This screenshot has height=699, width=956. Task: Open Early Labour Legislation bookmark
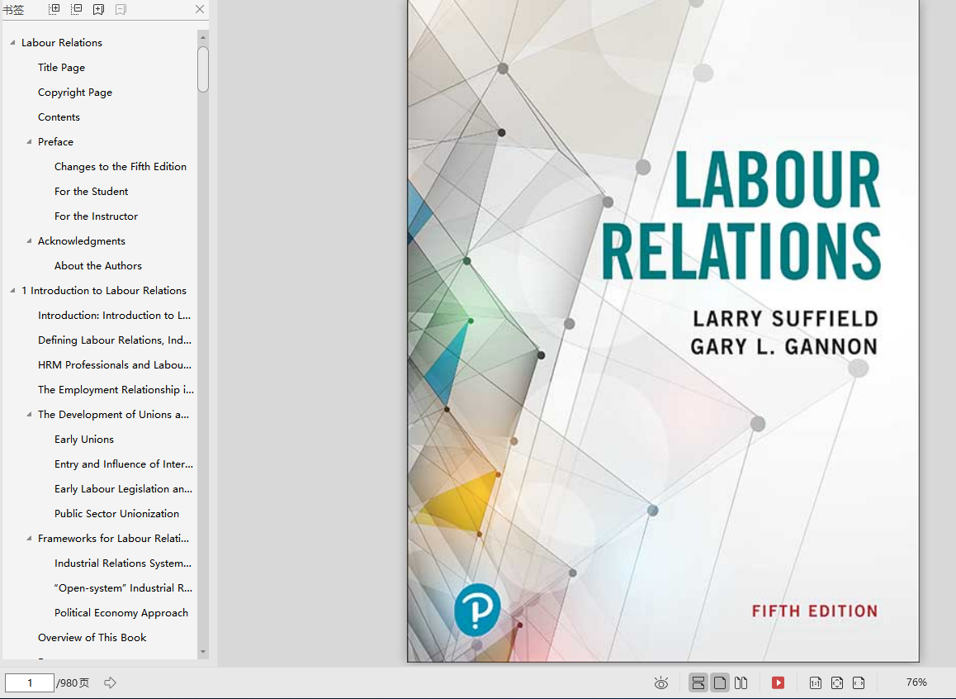point(123,488)
